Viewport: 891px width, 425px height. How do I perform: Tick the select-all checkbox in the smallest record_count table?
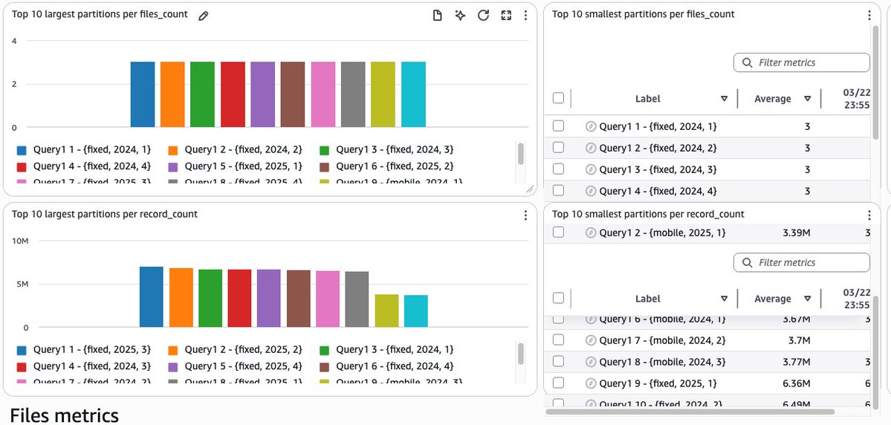coord(559,298)
